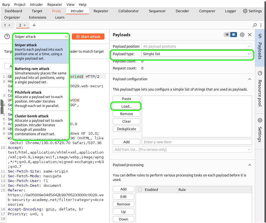
Task: Open the Project menu
Action: pyautogui.click(x=20, y=4)
